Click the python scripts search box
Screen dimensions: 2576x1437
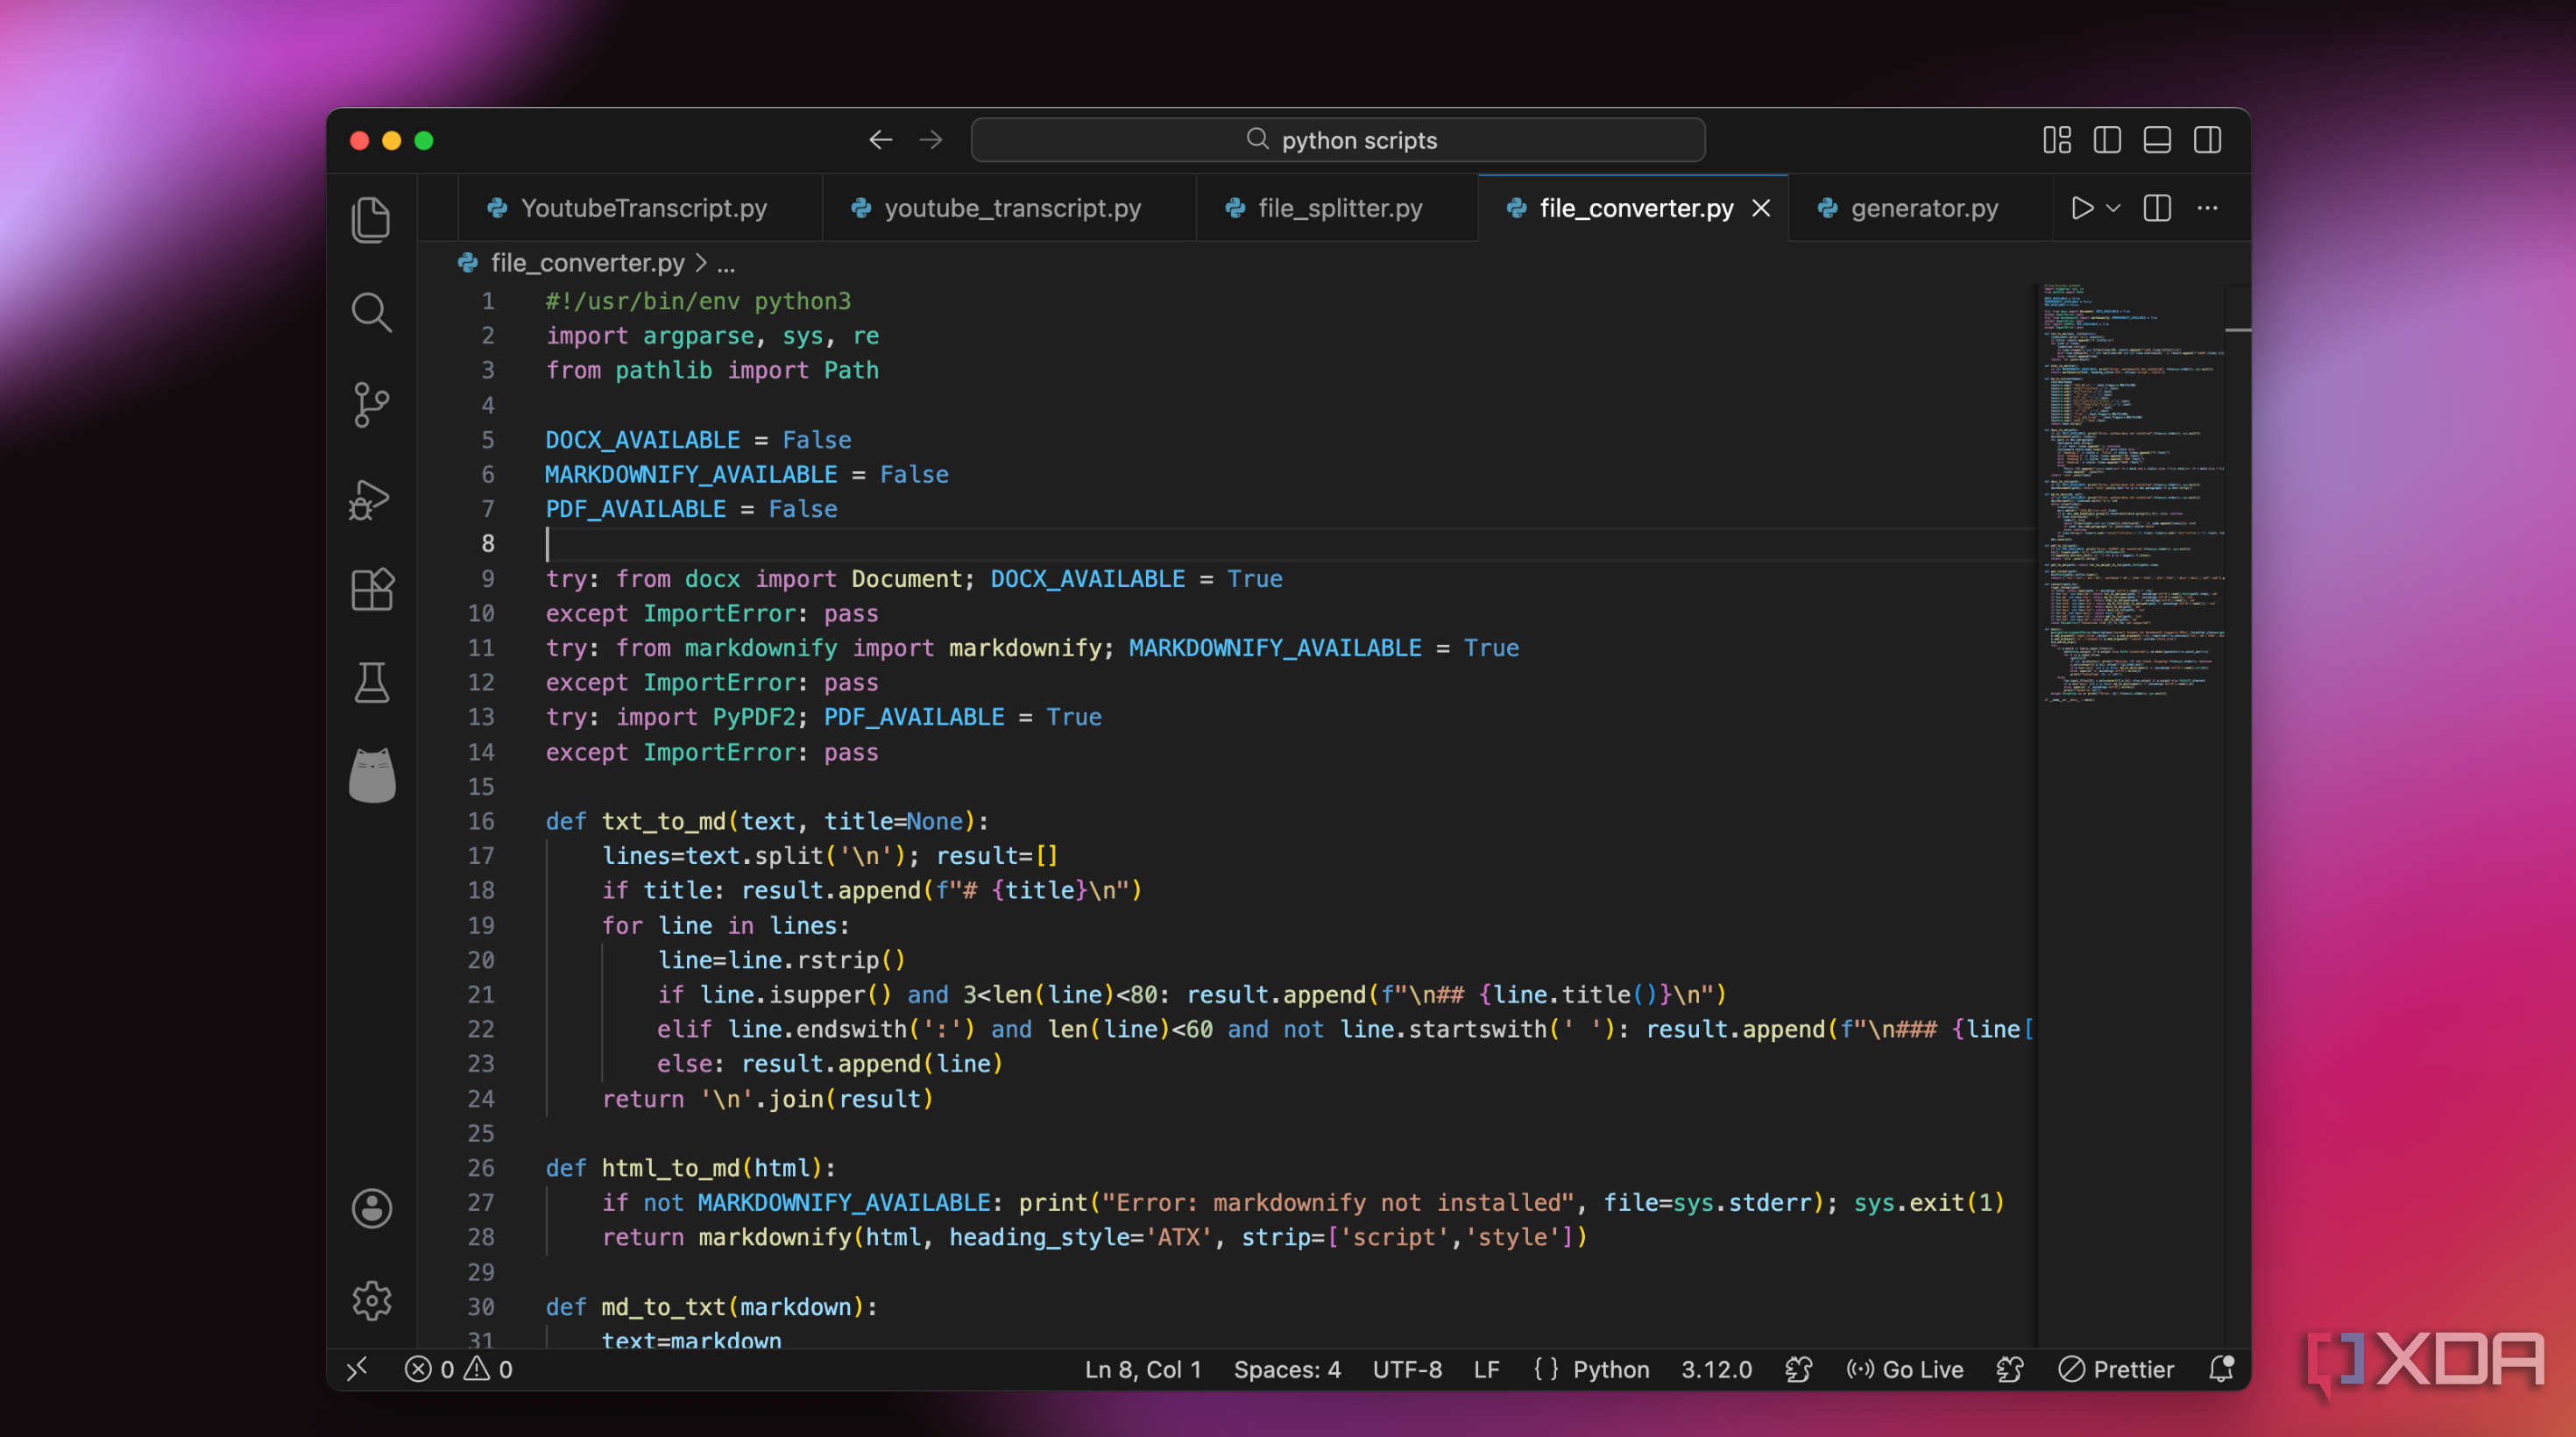click(x=1338, y=140)
